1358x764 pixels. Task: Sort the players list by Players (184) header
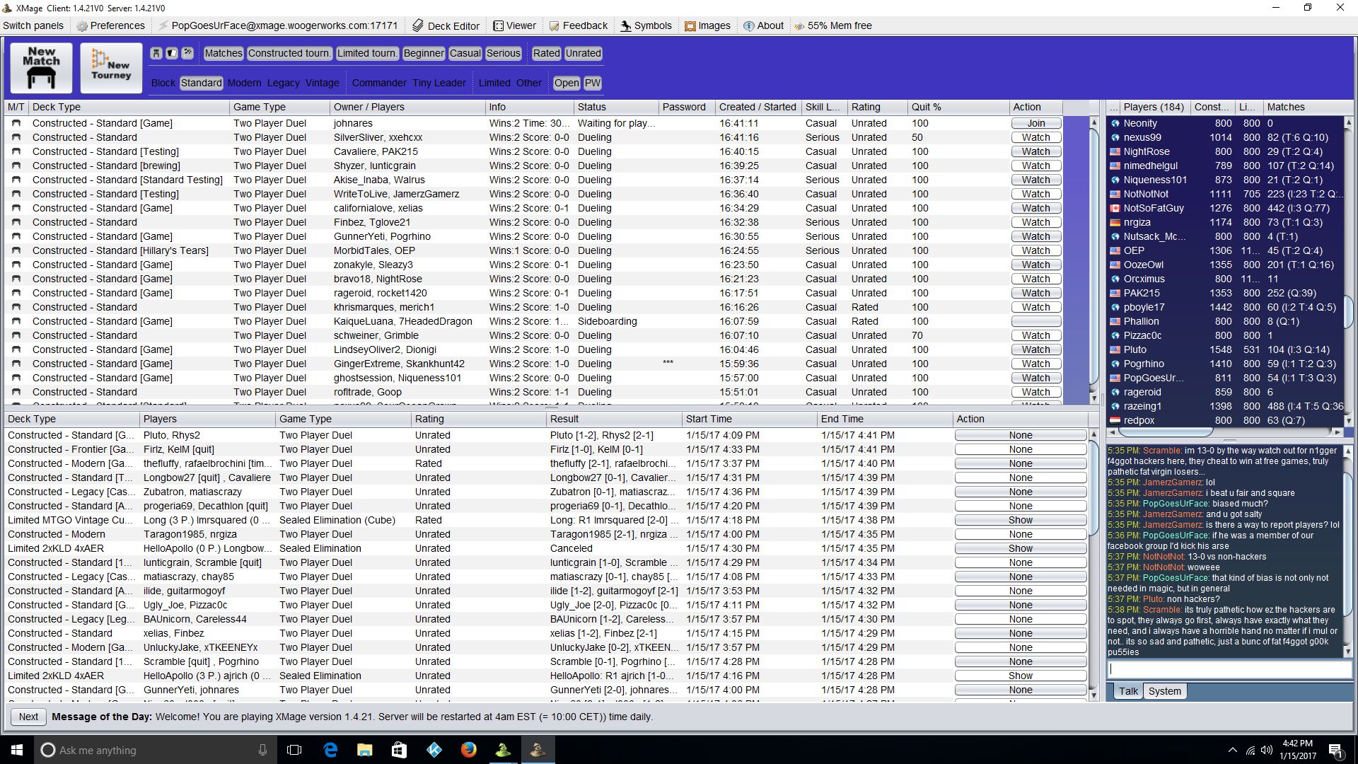click(x=1154, y=107)
